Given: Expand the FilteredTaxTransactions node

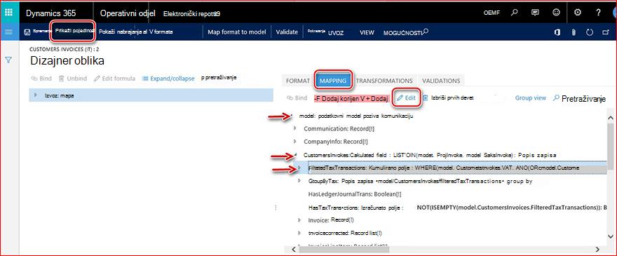Looking at the screenshot, I should pyautogui.click(x=300, y=168).
